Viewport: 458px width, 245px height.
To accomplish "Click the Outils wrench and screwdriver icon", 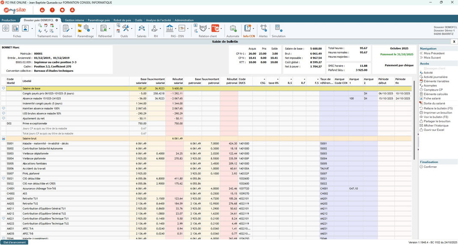I will click(x=126, y=28).
